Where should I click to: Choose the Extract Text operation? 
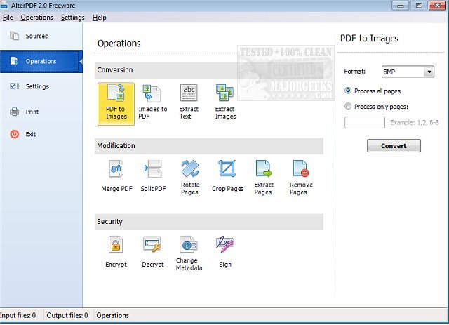point(189,102)
